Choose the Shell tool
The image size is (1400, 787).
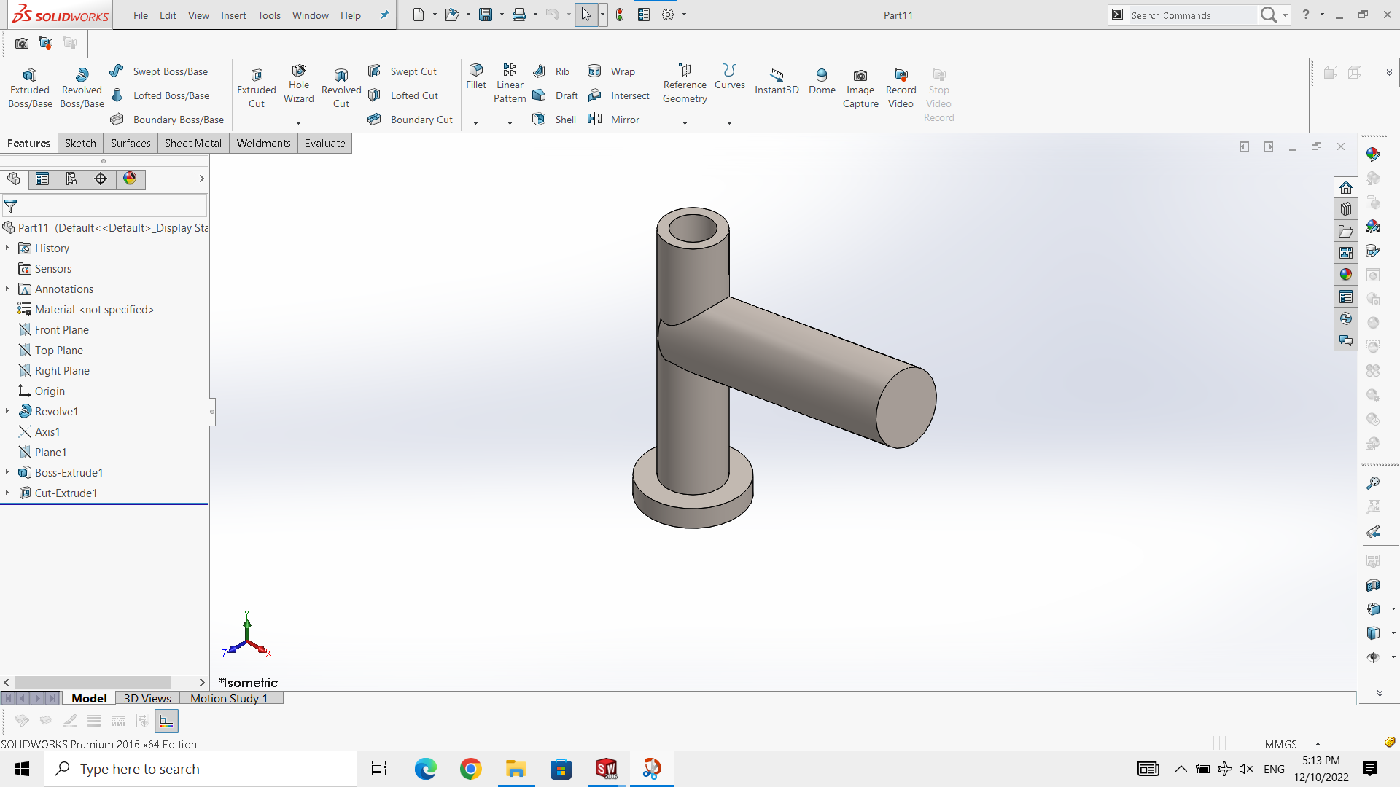click(554, 120)
